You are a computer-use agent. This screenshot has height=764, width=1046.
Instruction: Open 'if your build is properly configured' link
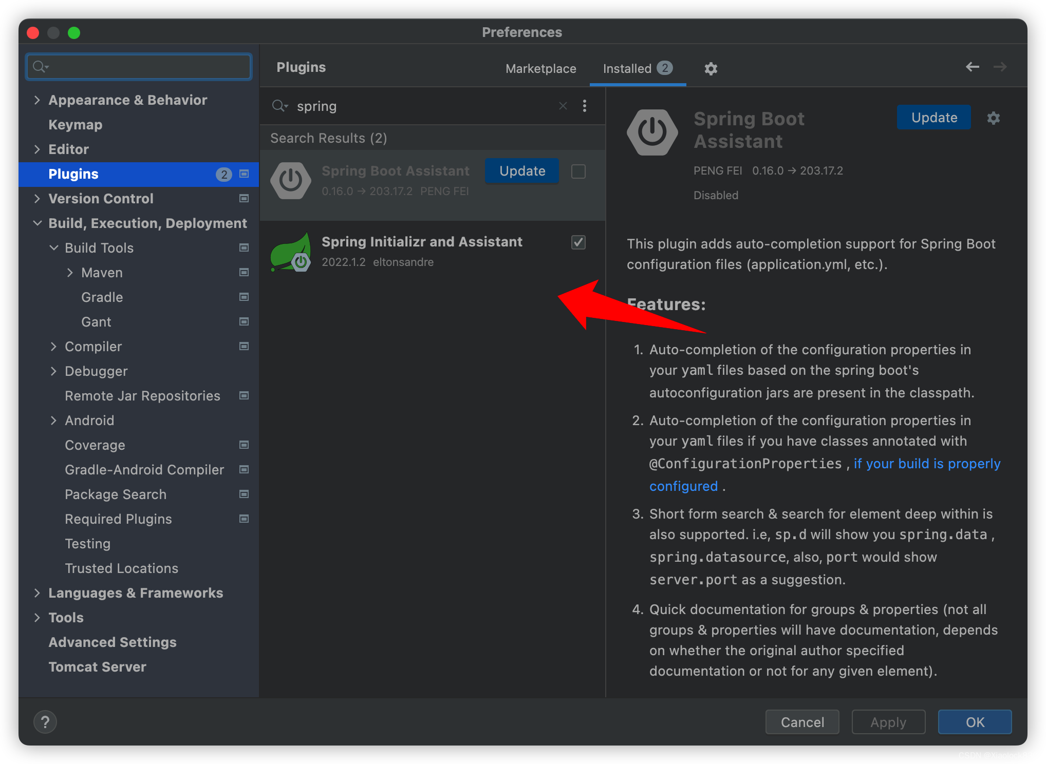pyautogui.click(x=927, y=464)
